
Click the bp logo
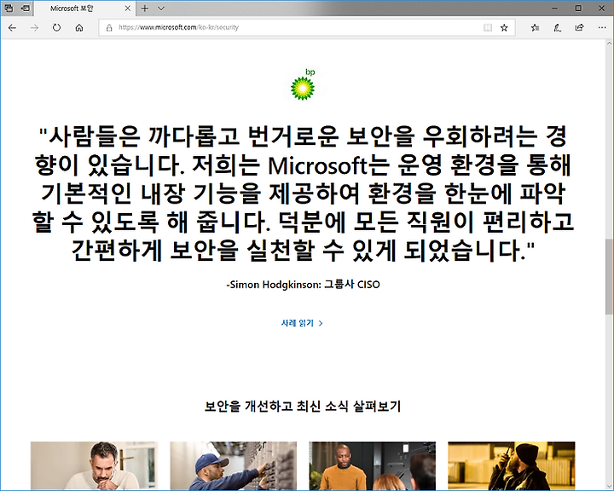click(x=303, y=84)
